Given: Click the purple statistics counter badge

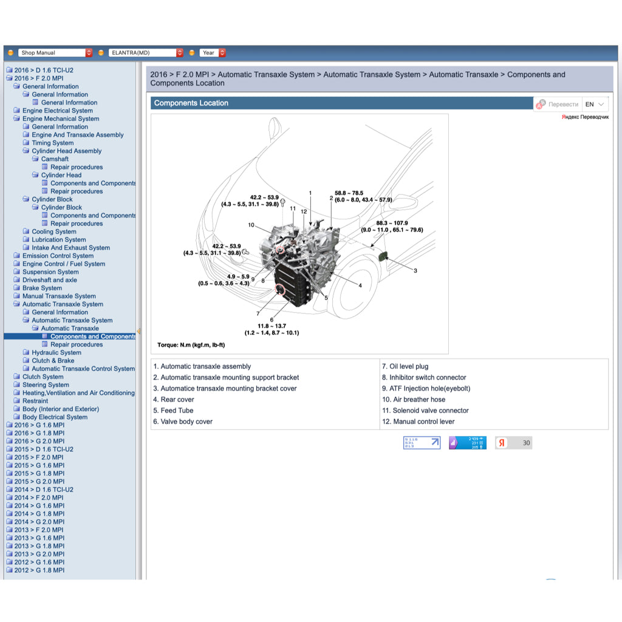Looking at the screenshot, I should (x=467, y=443).
